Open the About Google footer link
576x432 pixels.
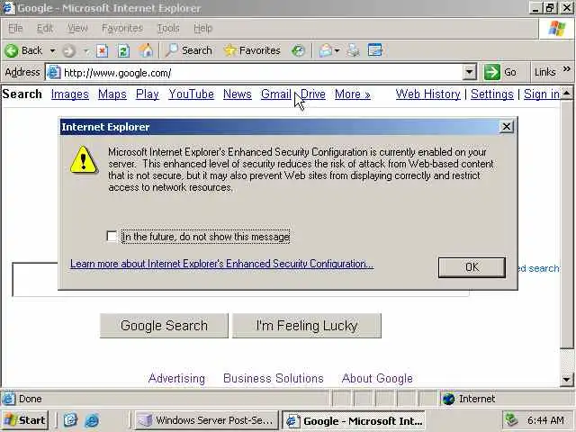[377, 378]
